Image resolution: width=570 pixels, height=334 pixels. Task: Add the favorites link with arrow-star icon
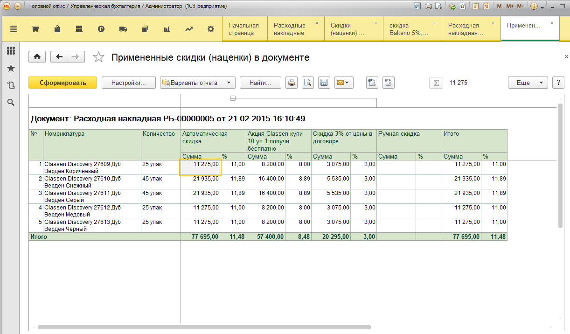pos(452,7)
